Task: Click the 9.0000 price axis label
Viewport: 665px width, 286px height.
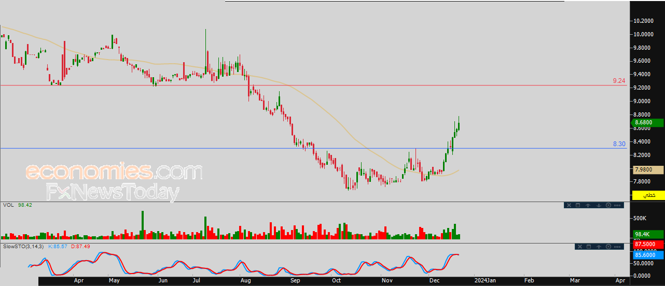Action: (x=643, y=101)
